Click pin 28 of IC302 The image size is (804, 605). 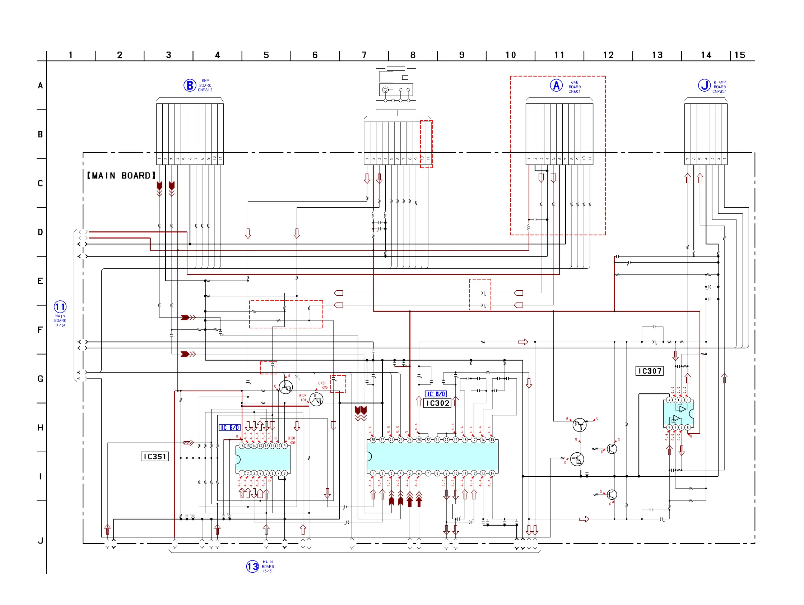(x=373, y=440)
